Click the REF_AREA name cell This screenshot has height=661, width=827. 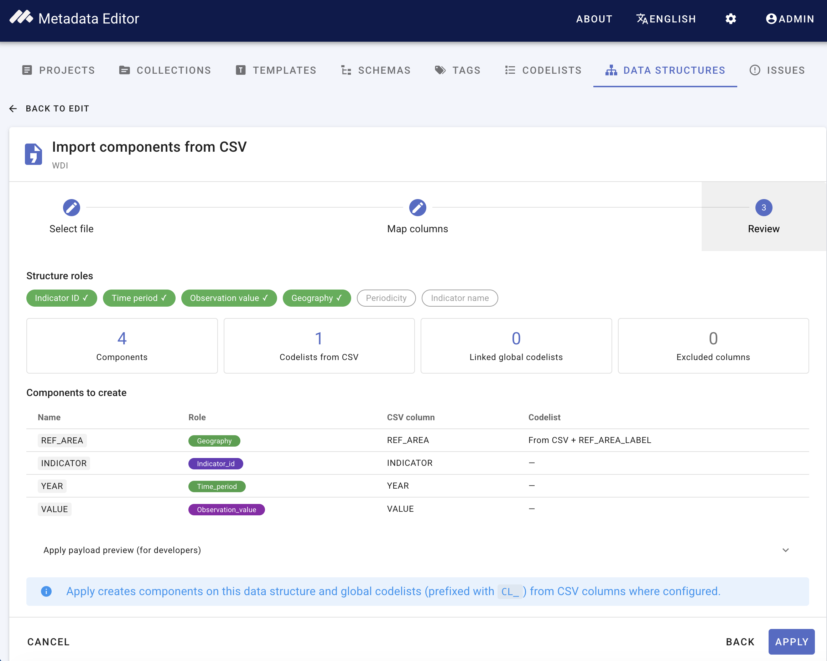62,441
